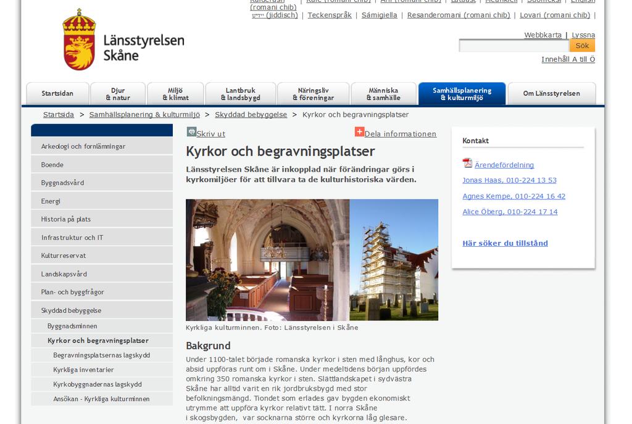Click Samhällsplanering & kulturmiljö in the breadcrumb
The height and width of the screenshot is (424, 632).
144,115
